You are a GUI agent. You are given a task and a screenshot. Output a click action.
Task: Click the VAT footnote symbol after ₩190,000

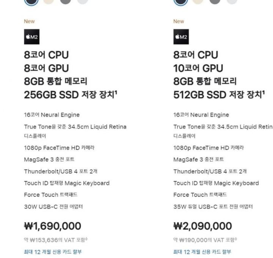click(236, 239)
